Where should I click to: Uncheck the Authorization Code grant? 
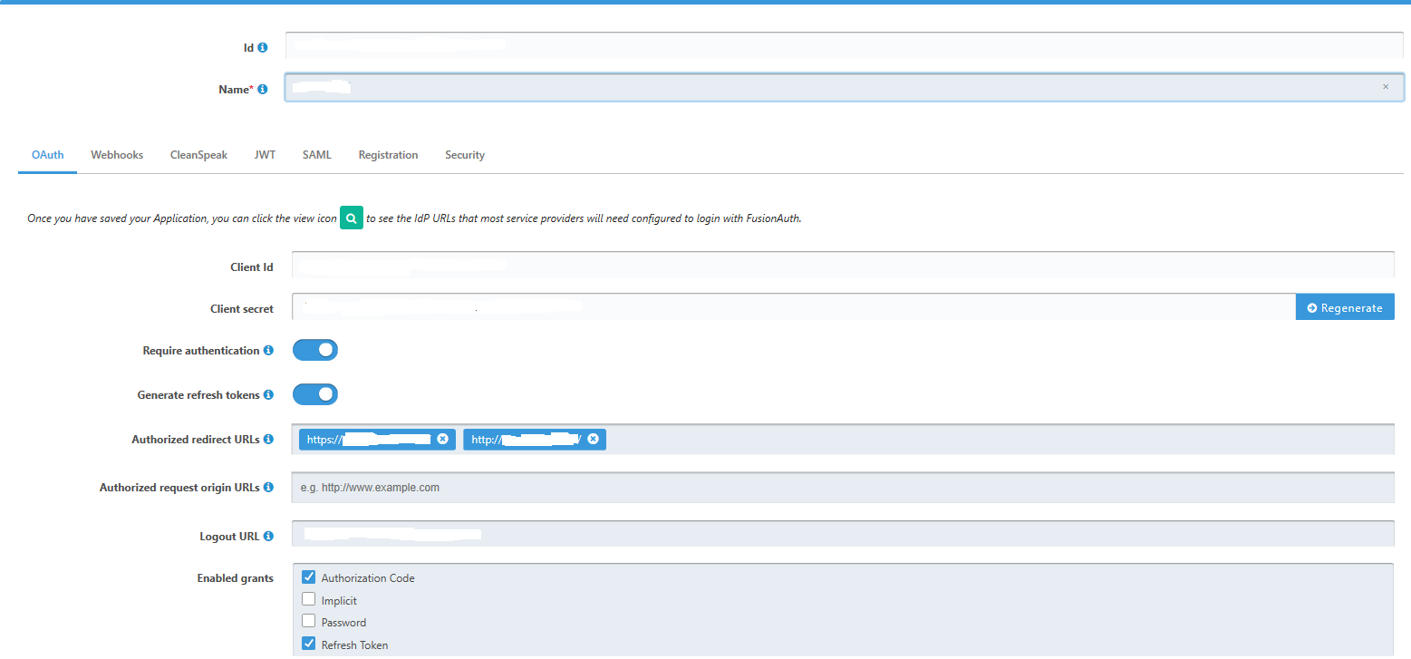click(x=308, y=577)
